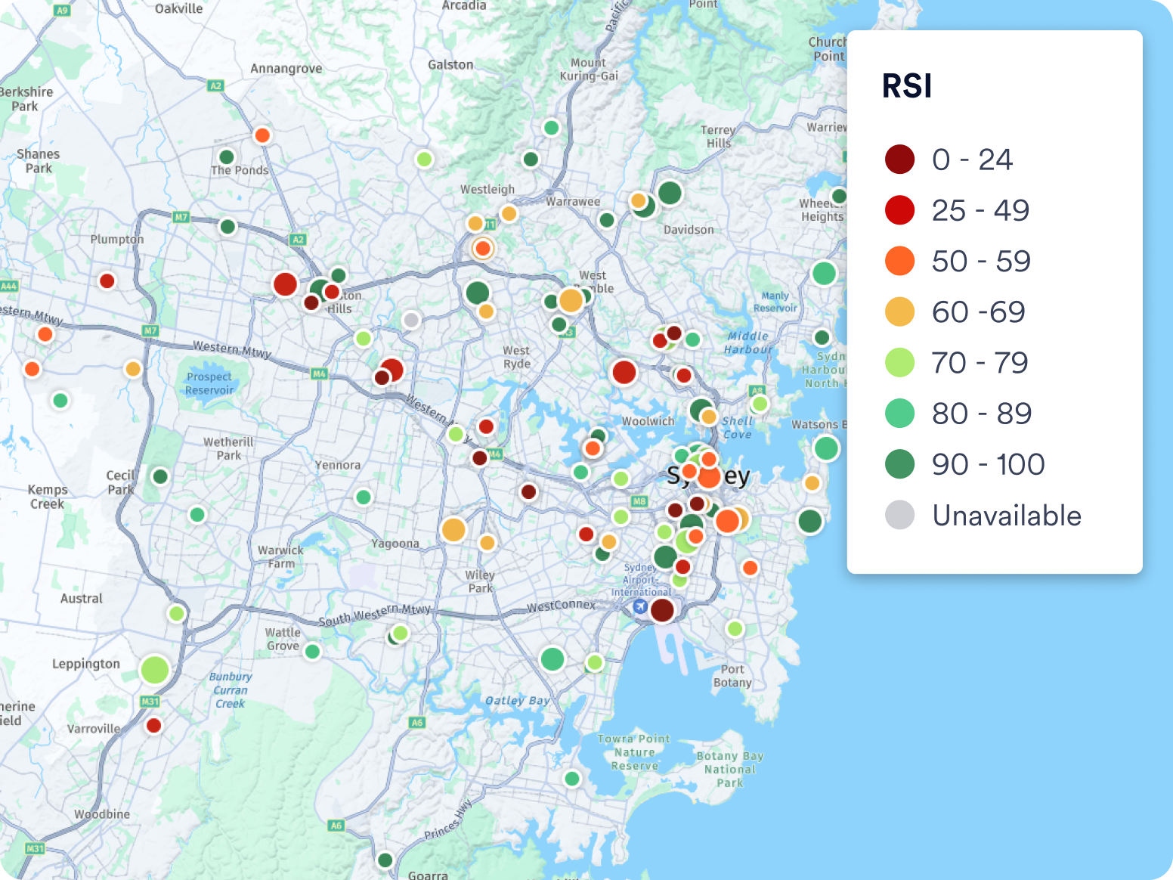Image resolution: width=1173 pixels, height=880 pixels.
Task: Click the large light green marker near Leppington
Action: 155,670
